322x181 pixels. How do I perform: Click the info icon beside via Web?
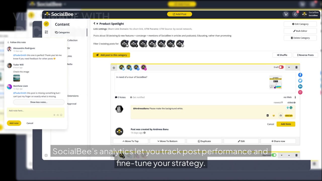pyautogui.click(x=295, y=97)
